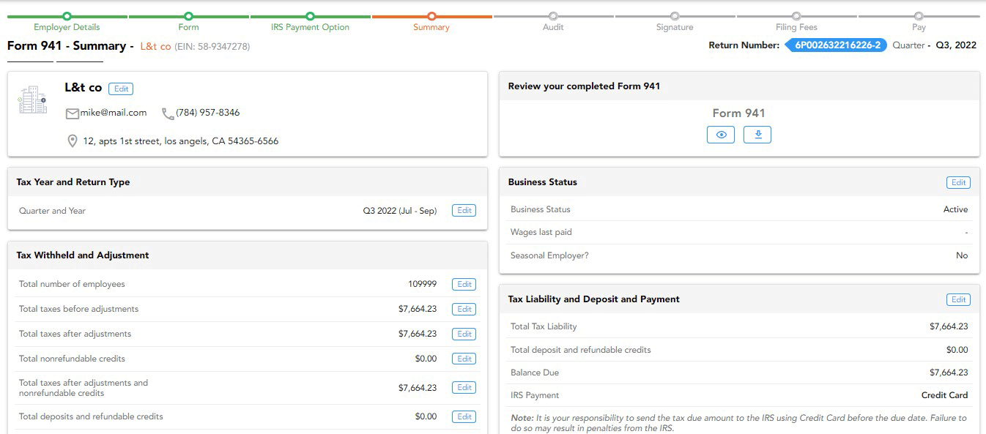Edit the L&t co company details

[121, 89]
